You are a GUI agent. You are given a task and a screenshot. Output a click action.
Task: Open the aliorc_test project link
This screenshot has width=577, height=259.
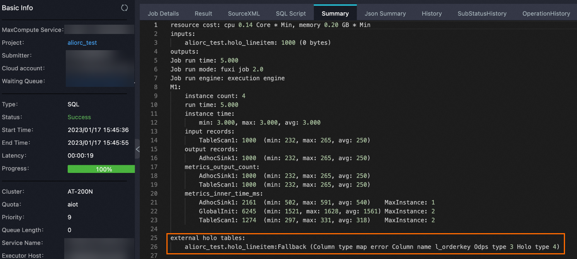[x=82, y=43]
